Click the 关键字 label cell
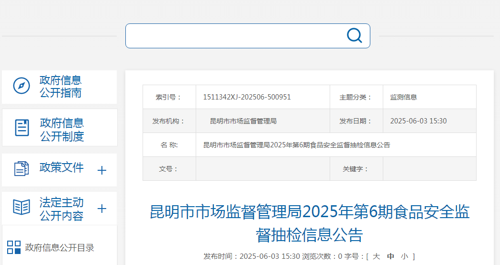 (x=356, y=169)
